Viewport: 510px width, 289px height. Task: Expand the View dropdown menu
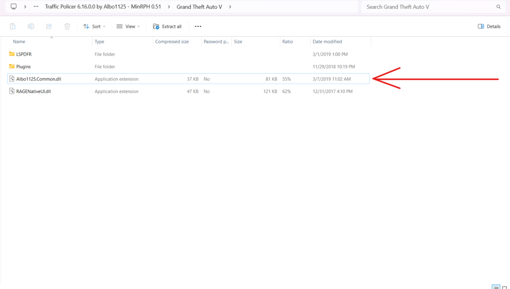click(x=127, y=27)
